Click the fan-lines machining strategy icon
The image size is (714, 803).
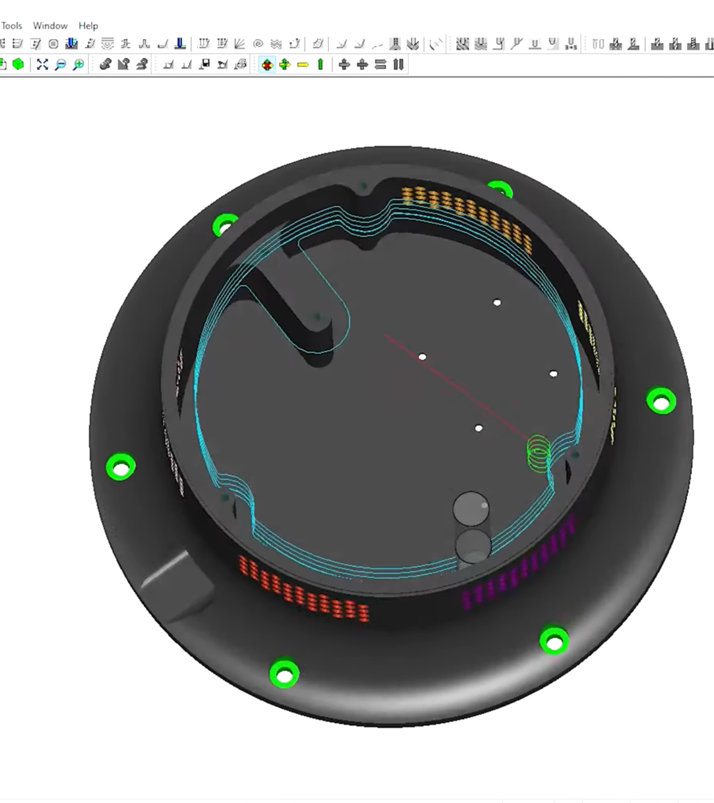[240, 43]
